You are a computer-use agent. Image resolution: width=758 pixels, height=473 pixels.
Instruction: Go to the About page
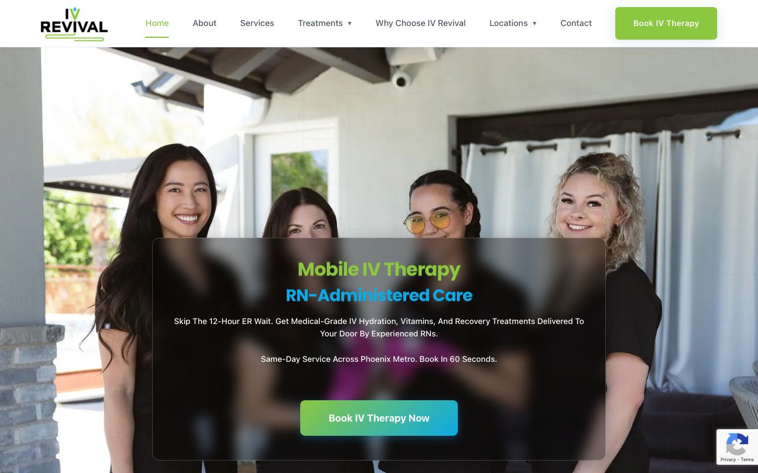tap(204, 23)
